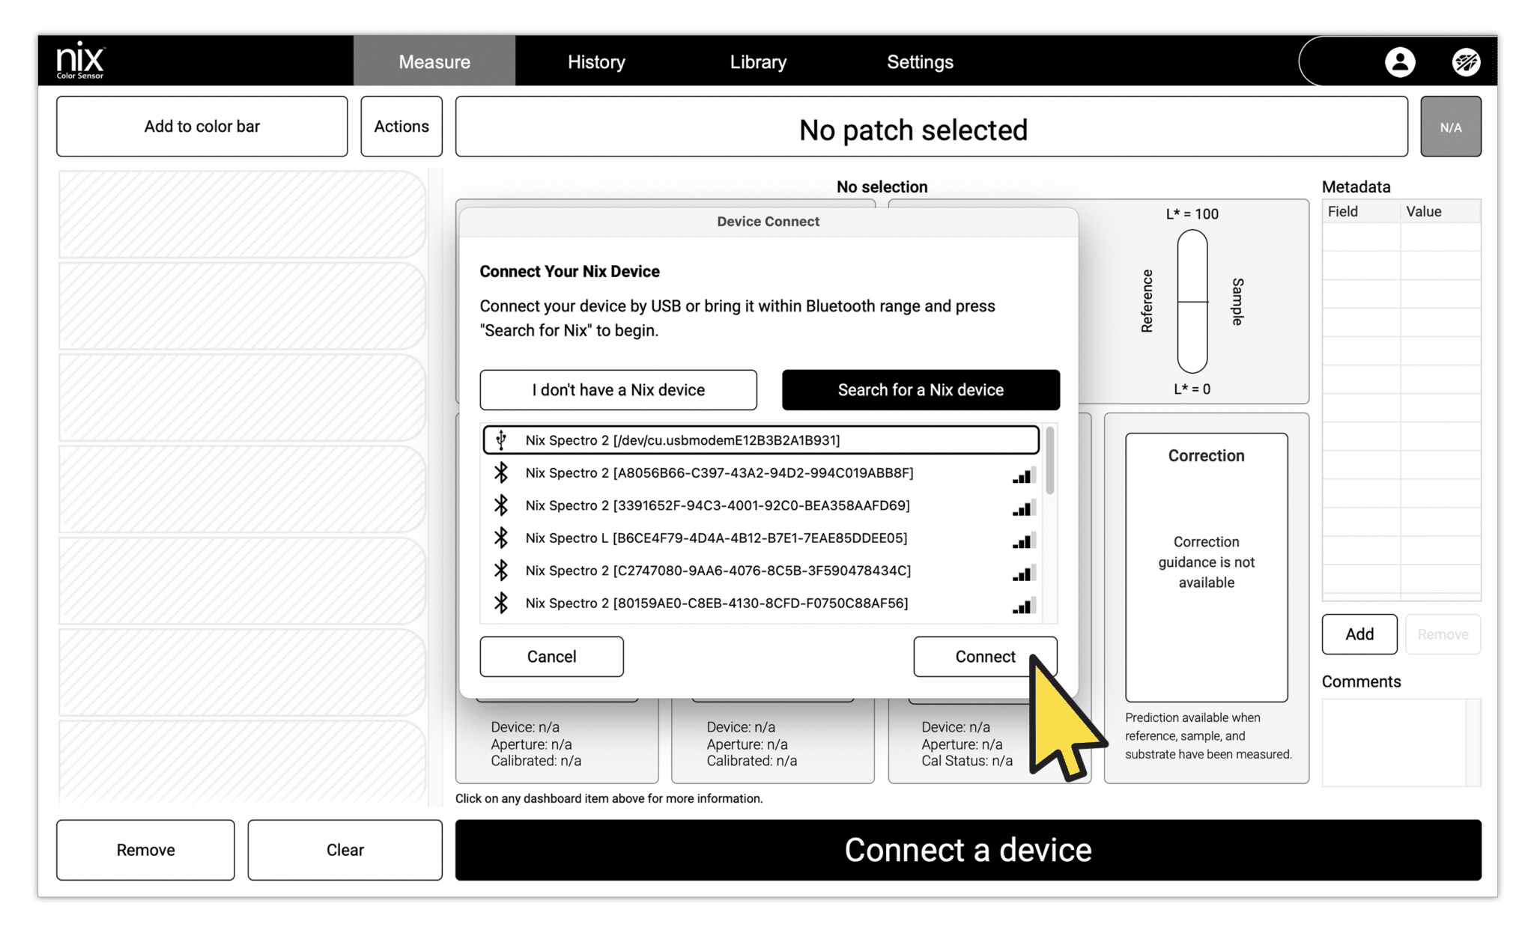Viewport: 1534px width, 936px height.
Task: Click Connect to pair the selected device
Action: point(984,657)
